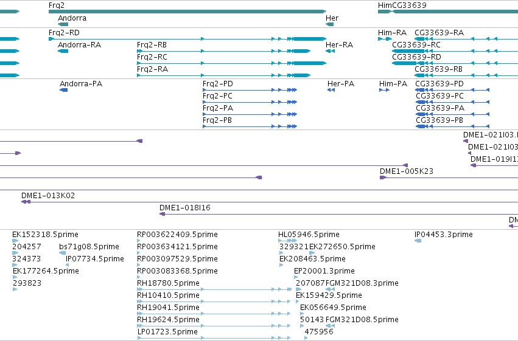Click the CG33639-PD protein label

[439, 84]
